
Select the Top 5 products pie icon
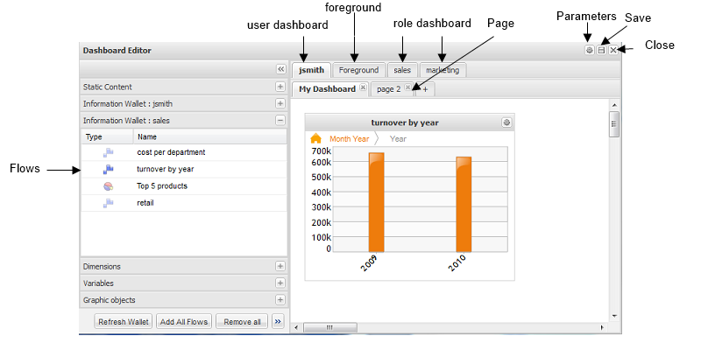tap(108, 186)
